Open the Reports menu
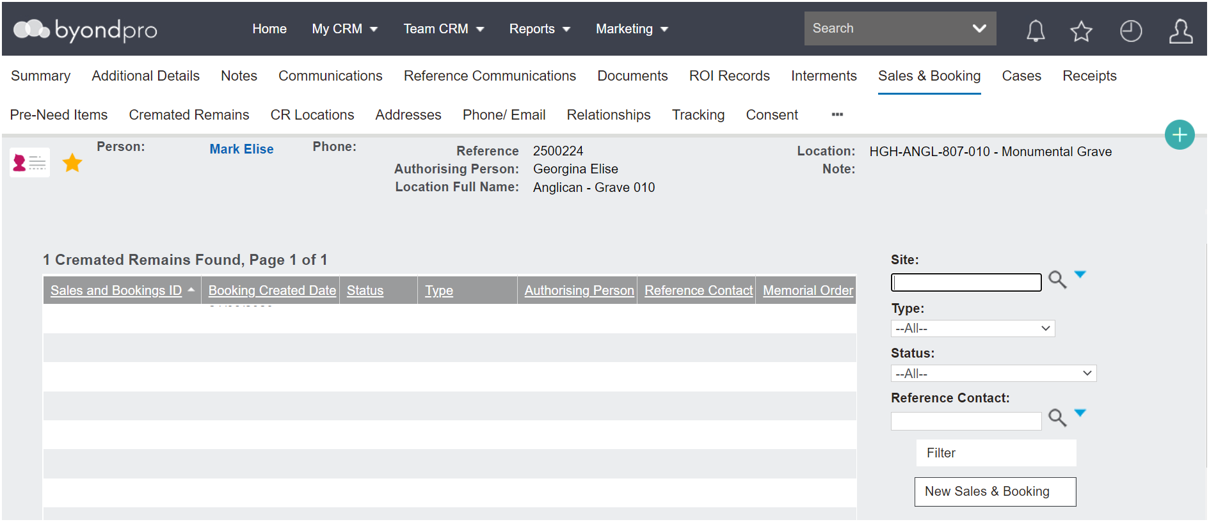Viewport: 1209px width, 522px height. 540,29
